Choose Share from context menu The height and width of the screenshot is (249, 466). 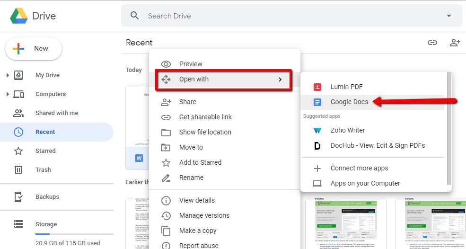point(225,102)
